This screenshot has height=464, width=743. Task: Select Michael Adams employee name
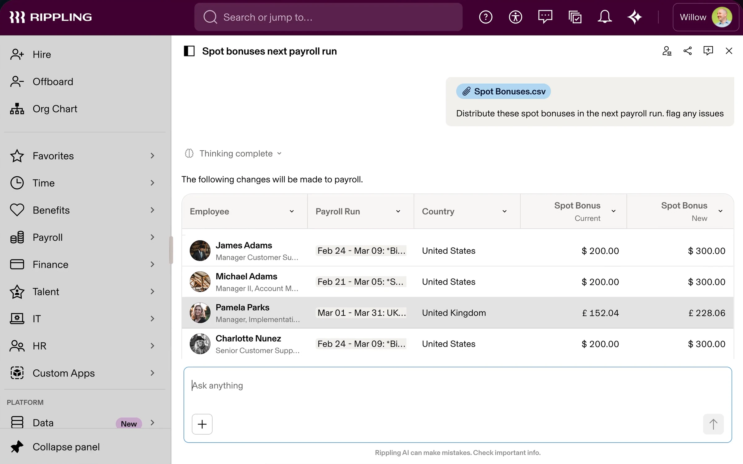click(x=246, y=276)
